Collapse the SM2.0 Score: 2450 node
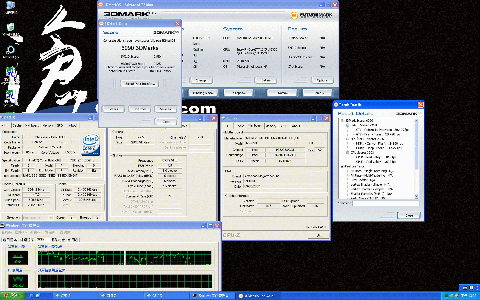The image size is (480, 300). click(347, 125)
